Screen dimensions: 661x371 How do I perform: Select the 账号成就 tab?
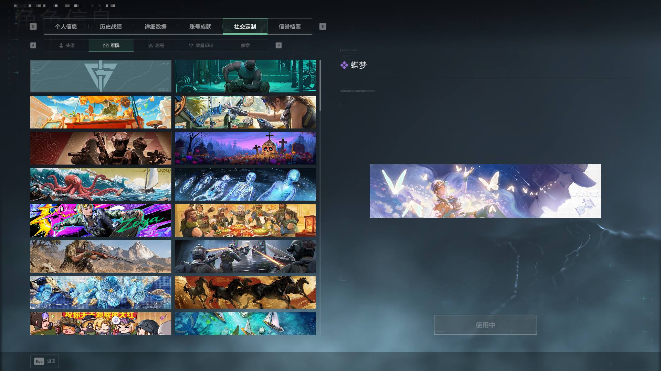click(200, 26)
